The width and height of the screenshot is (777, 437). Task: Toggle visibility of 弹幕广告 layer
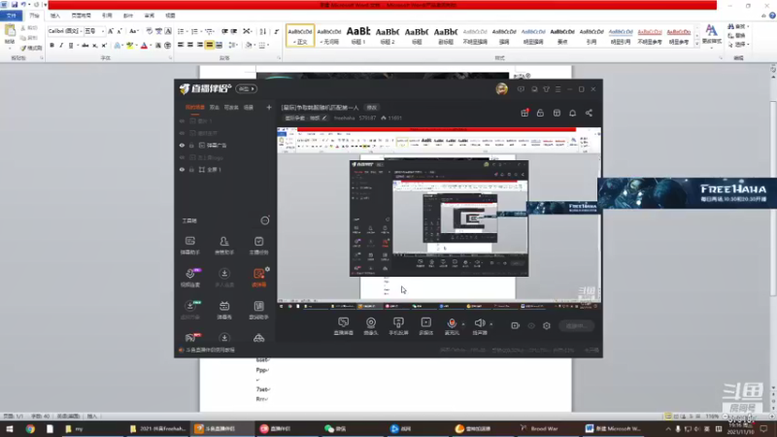(182, 145)
